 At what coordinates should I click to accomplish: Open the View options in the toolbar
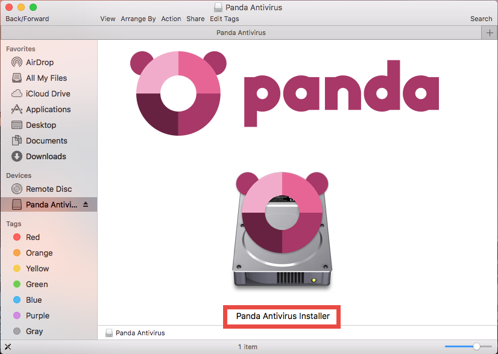pos(107,19)
